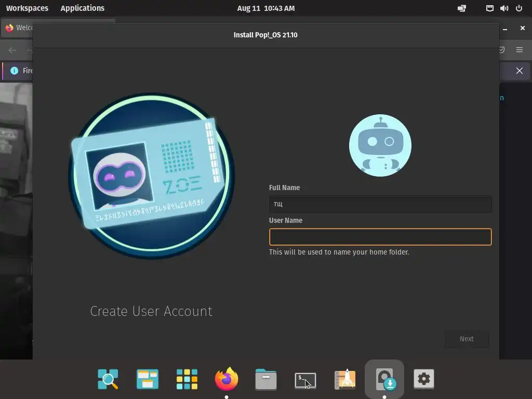Focus the User Name input field

click(x=380, y=237)
